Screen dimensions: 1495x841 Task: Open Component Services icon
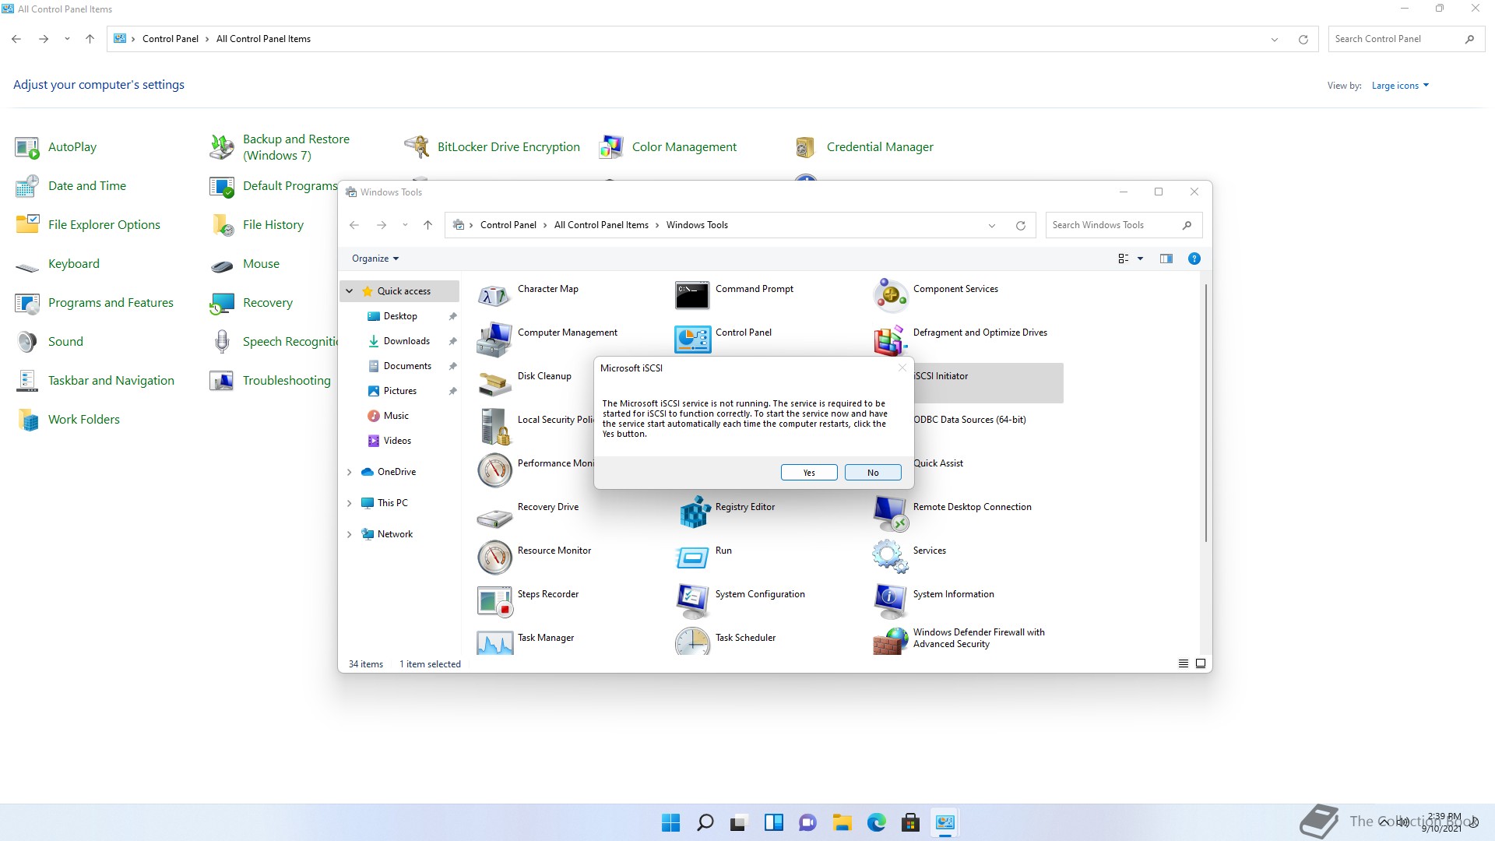pos(890,296)
